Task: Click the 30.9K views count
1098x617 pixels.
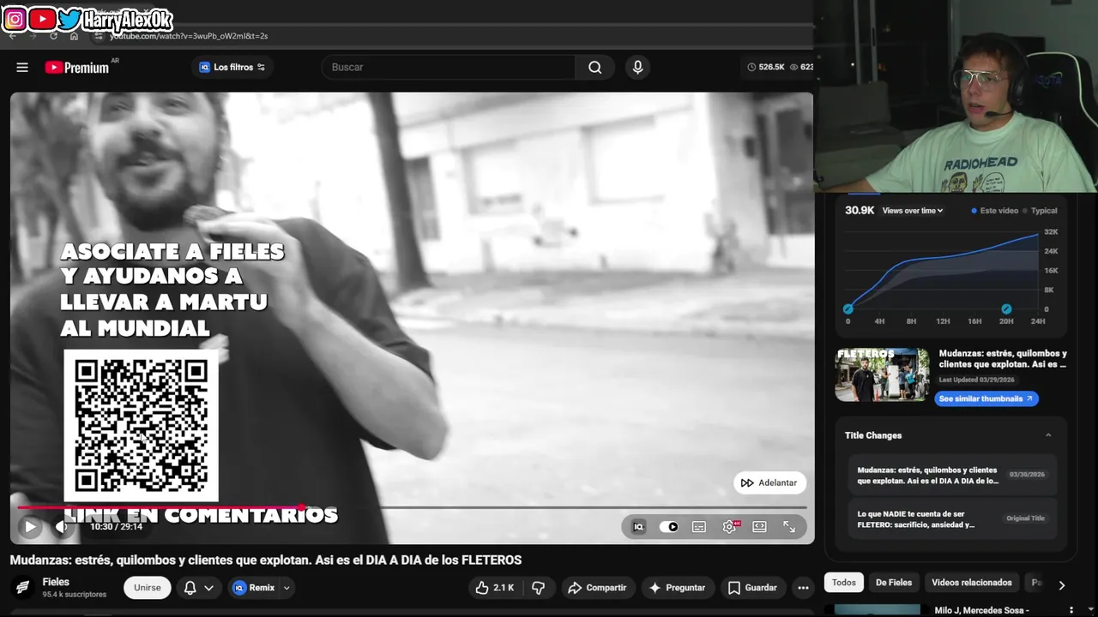Action: click(860, 210)
